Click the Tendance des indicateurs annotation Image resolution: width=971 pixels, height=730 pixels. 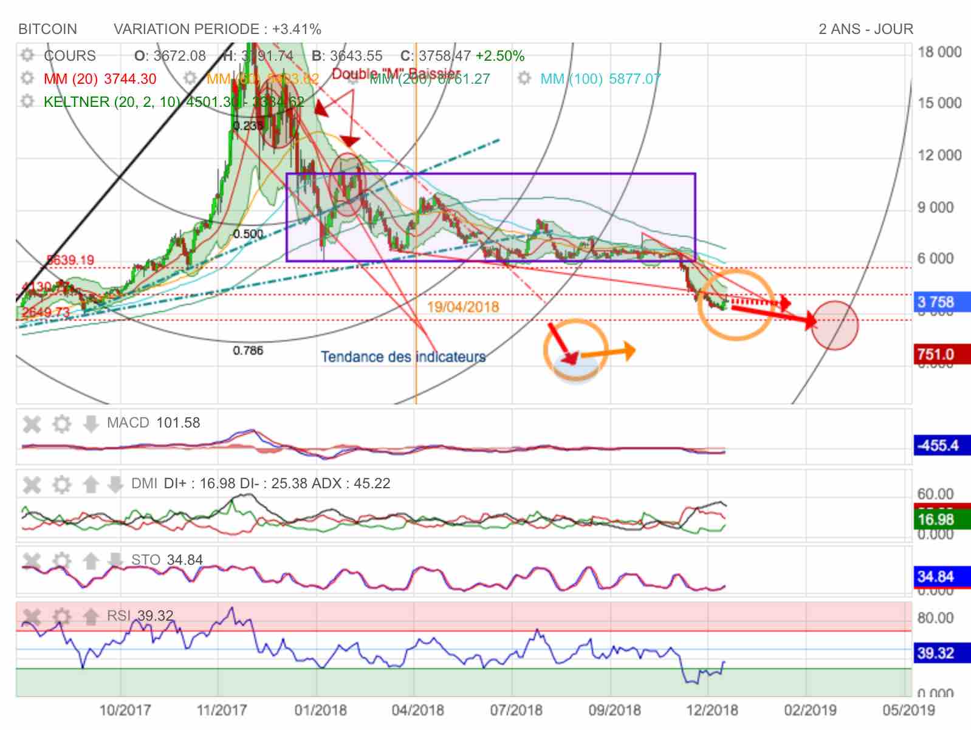403,356
